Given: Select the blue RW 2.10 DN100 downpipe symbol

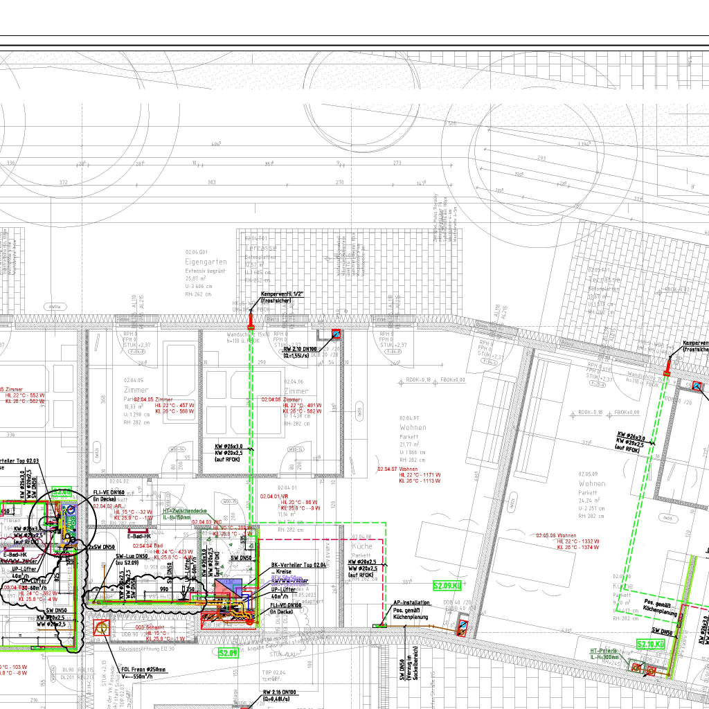Looking at the screenshot, I should point(336,334).
